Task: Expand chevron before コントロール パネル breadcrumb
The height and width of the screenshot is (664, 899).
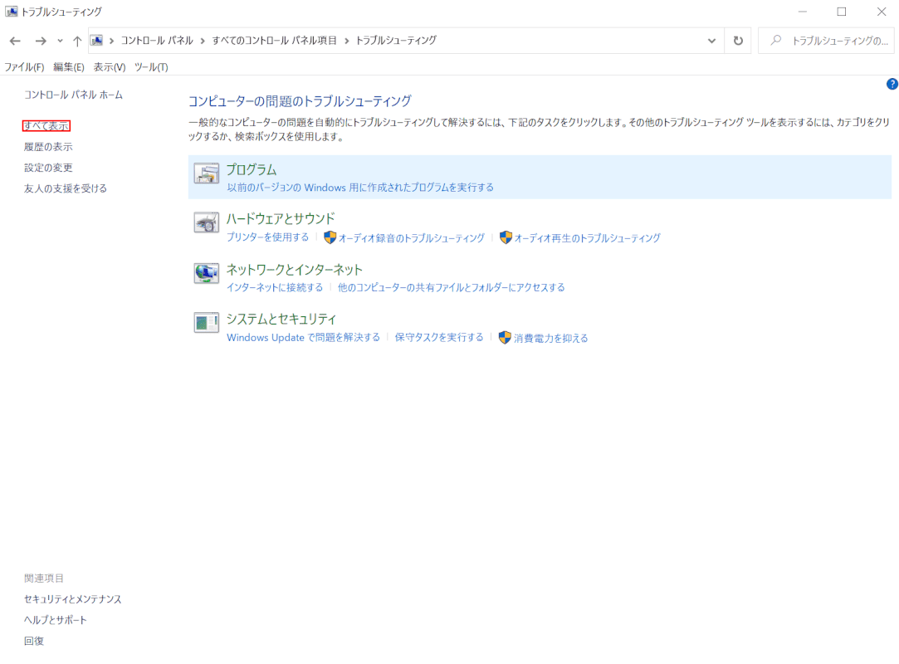Action: (111, 41)
